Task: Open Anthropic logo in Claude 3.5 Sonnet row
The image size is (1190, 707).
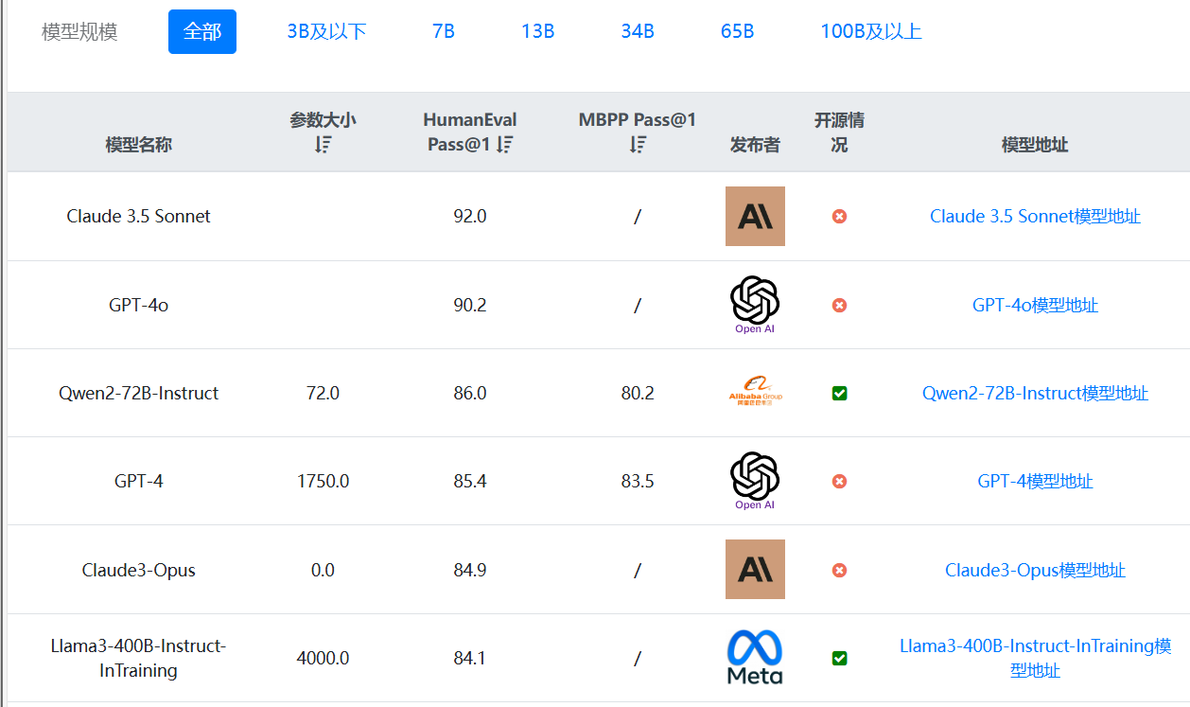Action: click(755, 216)
